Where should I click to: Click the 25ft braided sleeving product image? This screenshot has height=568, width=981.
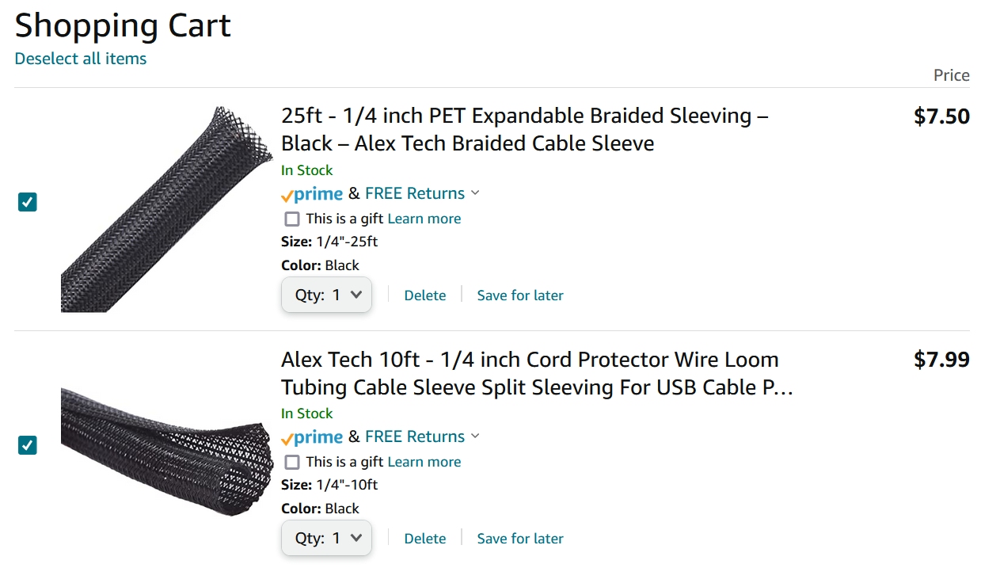click(155, 209)
